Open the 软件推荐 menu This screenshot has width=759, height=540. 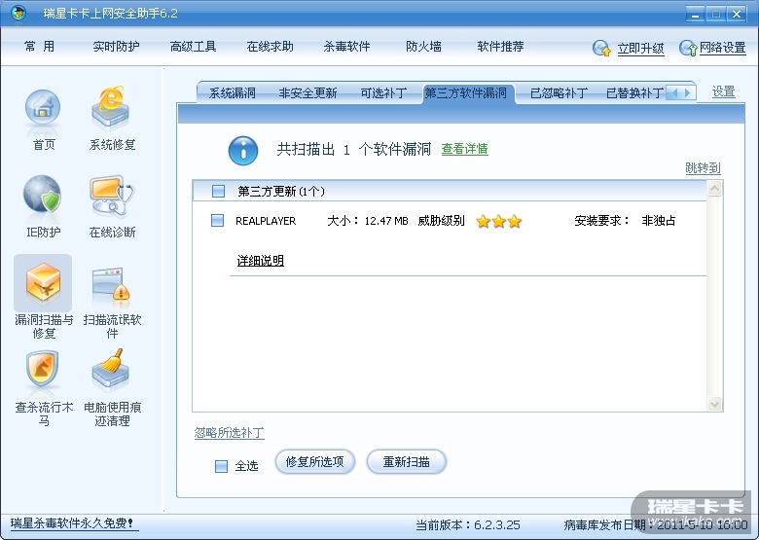click(x=500, y=47)
